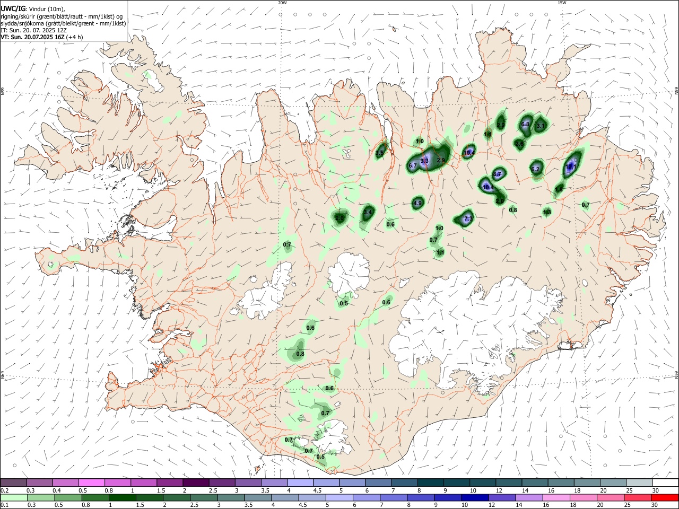679x509 pixels.
Task: Select the 10.4 label adjoining the 8.7 cell
Action: (x=488, y=187)
